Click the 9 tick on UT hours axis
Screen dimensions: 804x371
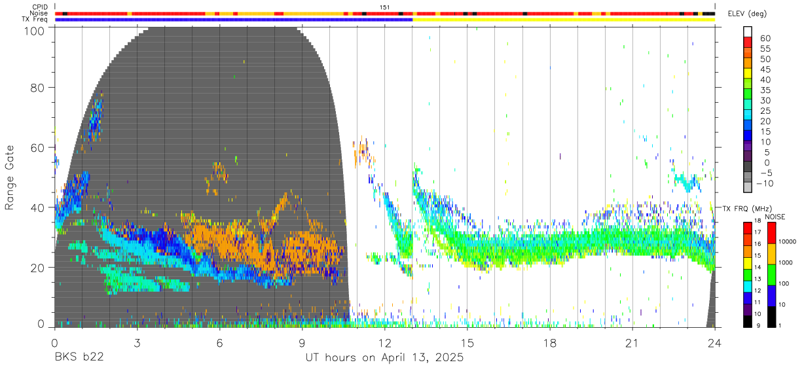pyautogui.click(x=302, y=343)
